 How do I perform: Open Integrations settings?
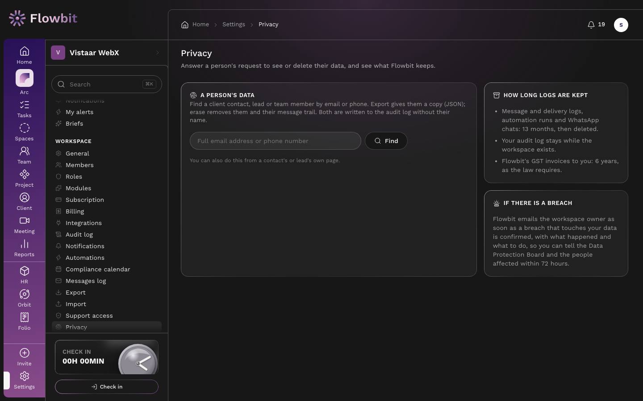[x=107, y=223]
